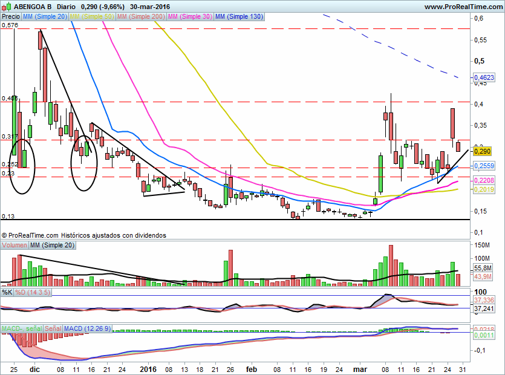Click the yellow 0,290 current price tag
This screenshot has width=505, height=375.
point(482,151)
